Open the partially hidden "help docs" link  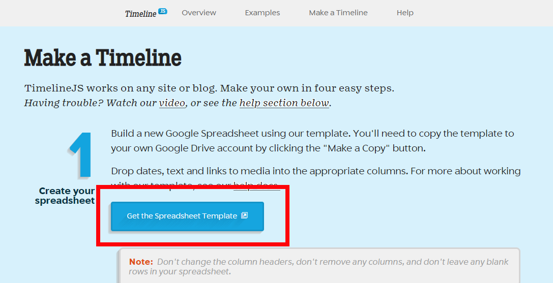point(257,185)
